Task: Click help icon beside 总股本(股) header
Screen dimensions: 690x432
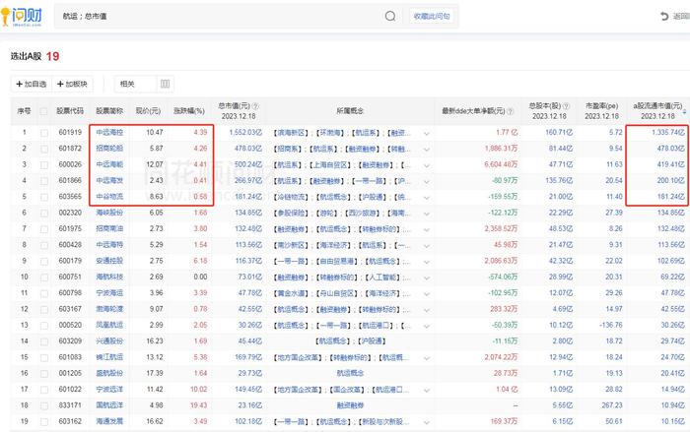Action: [567, 106]
